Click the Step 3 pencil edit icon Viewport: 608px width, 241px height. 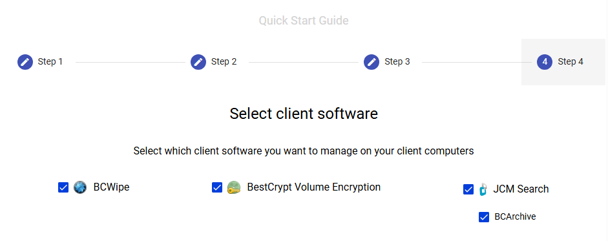coord(372,62)
